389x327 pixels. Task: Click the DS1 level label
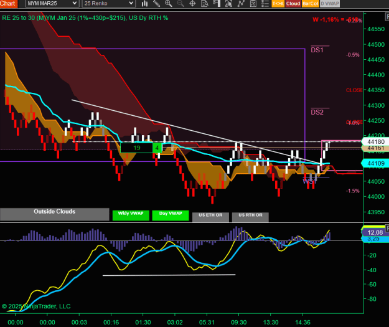317,50
